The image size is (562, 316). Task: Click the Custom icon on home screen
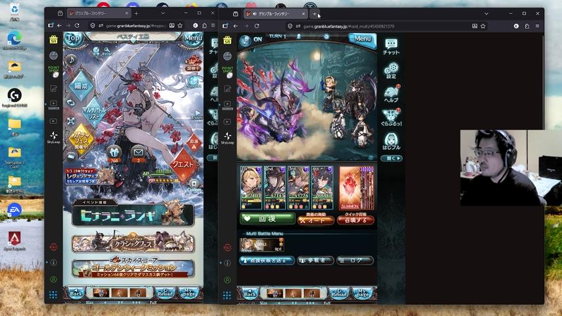click(x=194, y=186)
